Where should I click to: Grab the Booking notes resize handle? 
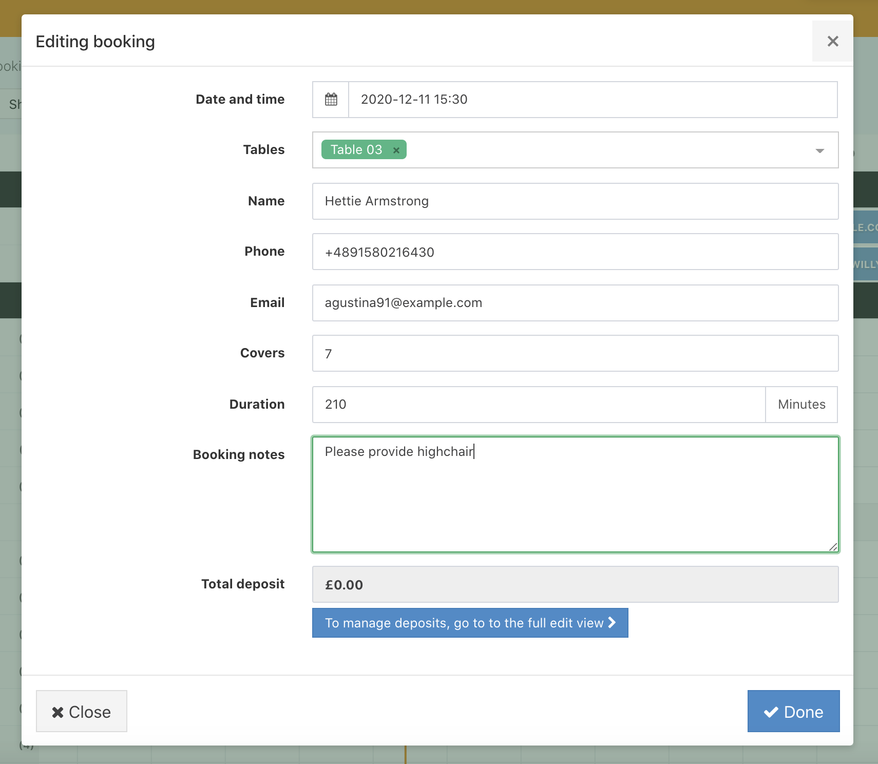tap(833, 547)
